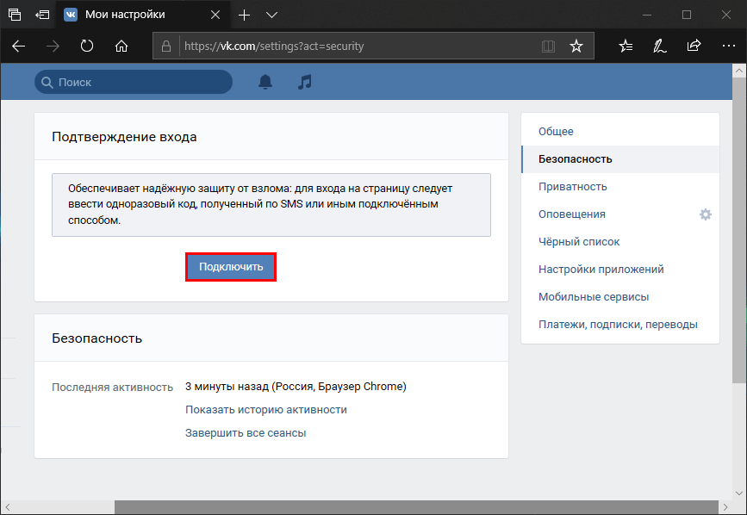Click the 3 минуты назад activity text
Screen dimensions: 747x515
[296, 387]
